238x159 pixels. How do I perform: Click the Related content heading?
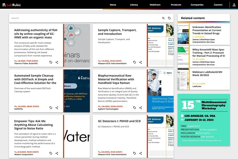pos(193,18)
